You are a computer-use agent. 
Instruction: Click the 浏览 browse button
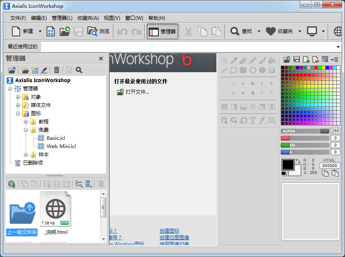(98, 31)
